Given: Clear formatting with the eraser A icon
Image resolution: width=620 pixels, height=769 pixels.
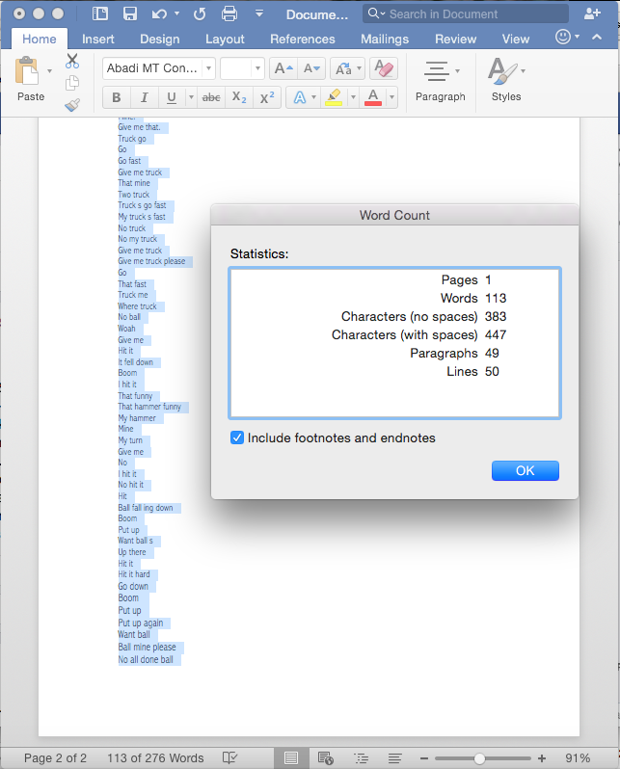Looking at the screenshot, I should tap(384, 68).
